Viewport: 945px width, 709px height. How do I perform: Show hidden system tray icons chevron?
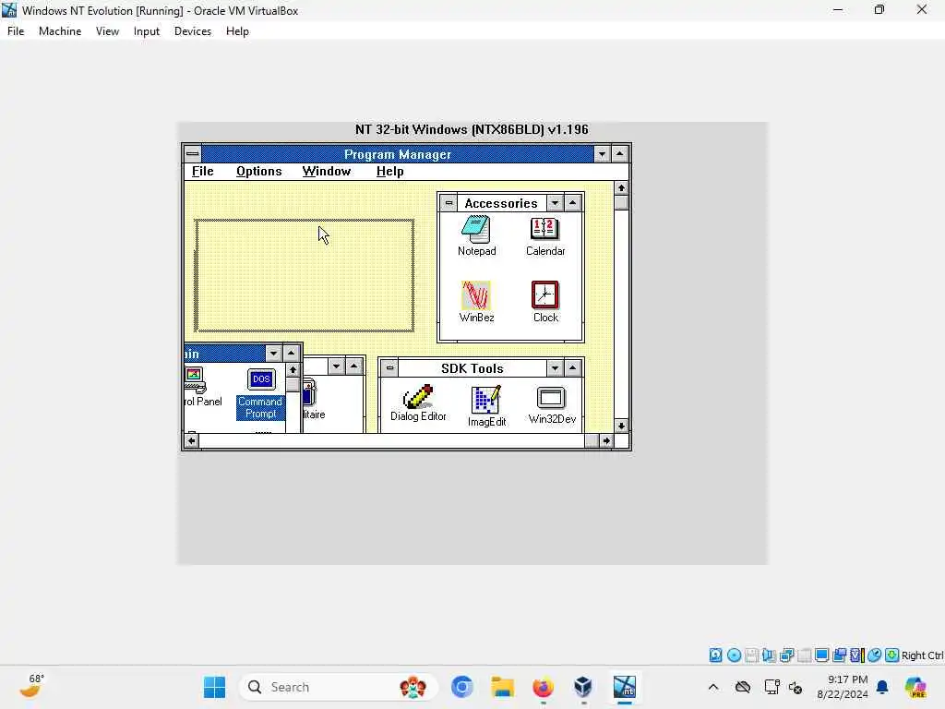pyautogui.click(x=713, y=687)
